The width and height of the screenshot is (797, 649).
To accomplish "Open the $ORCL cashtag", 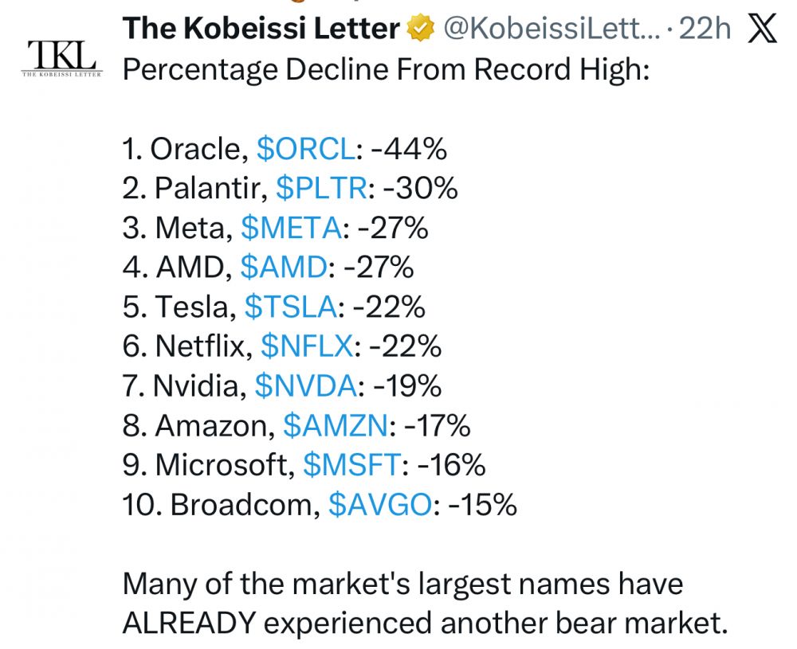I will 307,149.
